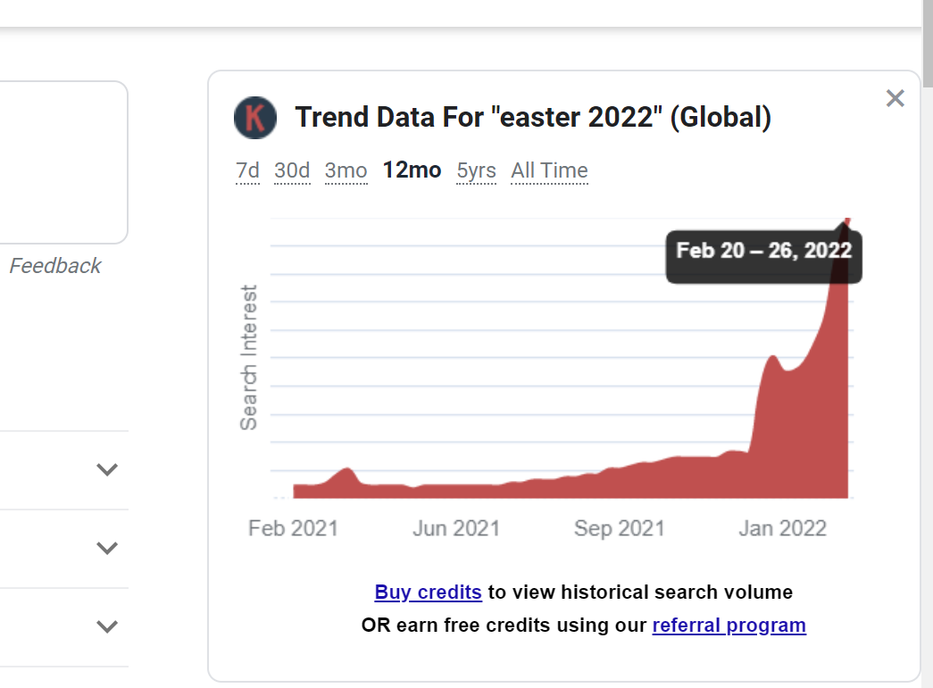Click the chart's Jan 2022 axis label

[x=782, y=528]
